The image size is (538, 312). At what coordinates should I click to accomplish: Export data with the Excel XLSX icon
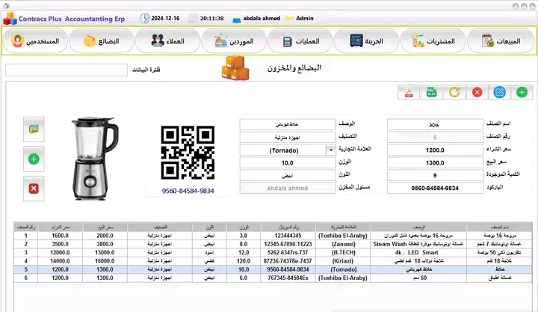tap(432, 93)
